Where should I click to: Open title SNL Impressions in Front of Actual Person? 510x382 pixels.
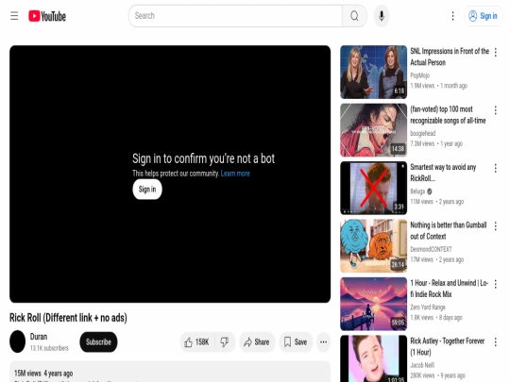450,57
